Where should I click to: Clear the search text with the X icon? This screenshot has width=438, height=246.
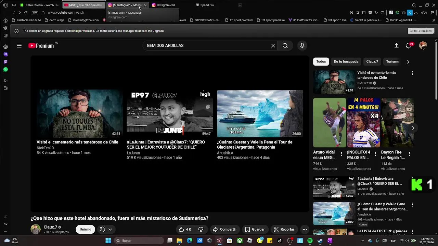[273, 45]
